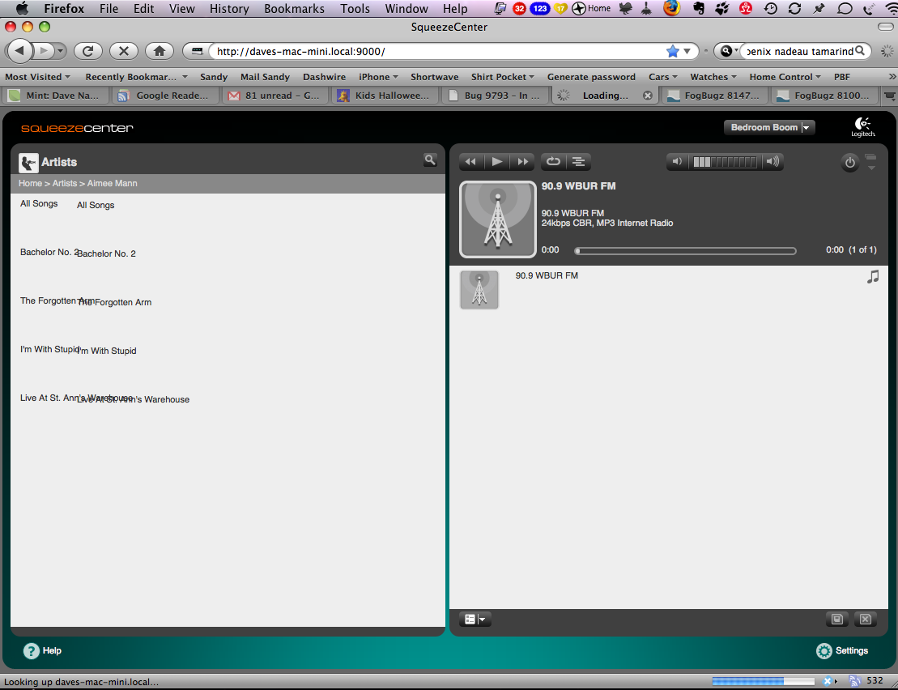Open the SqueezeCenter Settings
The image size is (898, 690).
coord(842,651)
